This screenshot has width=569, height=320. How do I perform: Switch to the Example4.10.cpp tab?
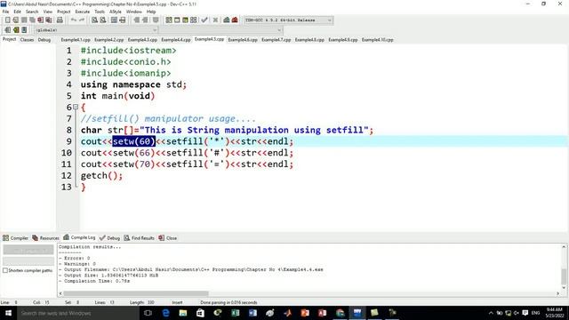click(377, 40)
